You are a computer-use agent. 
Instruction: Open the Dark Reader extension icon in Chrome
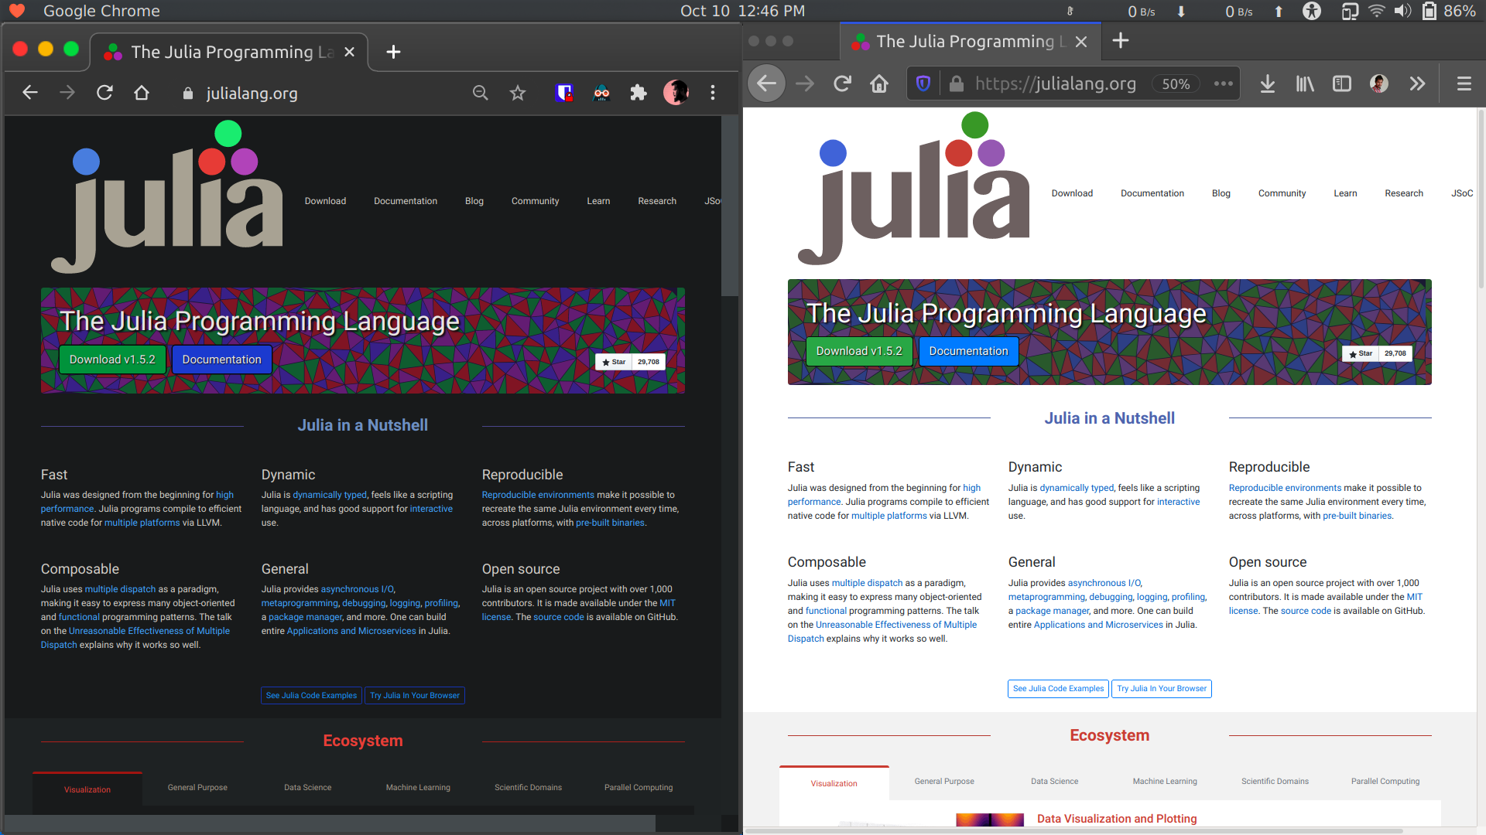601,93
